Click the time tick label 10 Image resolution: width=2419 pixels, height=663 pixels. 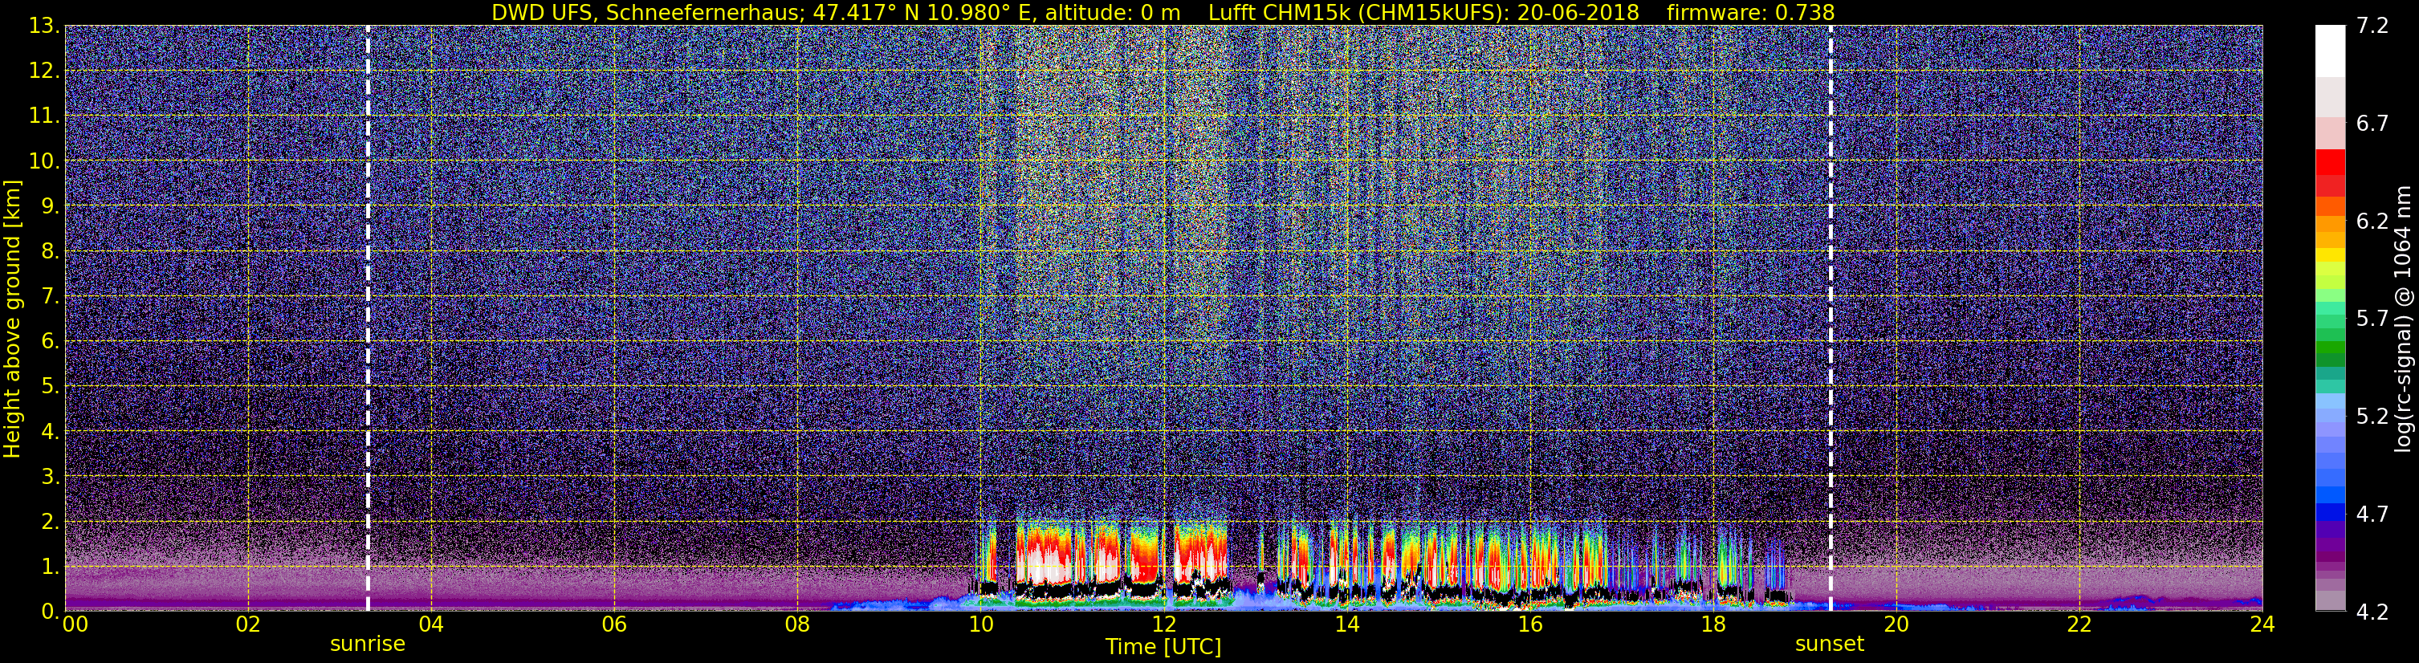click(980, 624)
